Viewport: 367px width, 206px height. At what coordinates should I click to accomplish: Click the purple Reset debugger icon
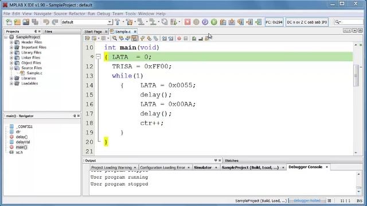click(x=205, y=22)
